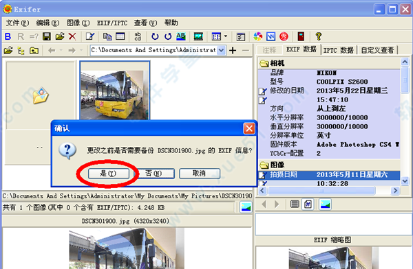
Task: Click the horizontal scrollbar in EXIF panel
Action: pyautogui.click(x=328, y=191)
